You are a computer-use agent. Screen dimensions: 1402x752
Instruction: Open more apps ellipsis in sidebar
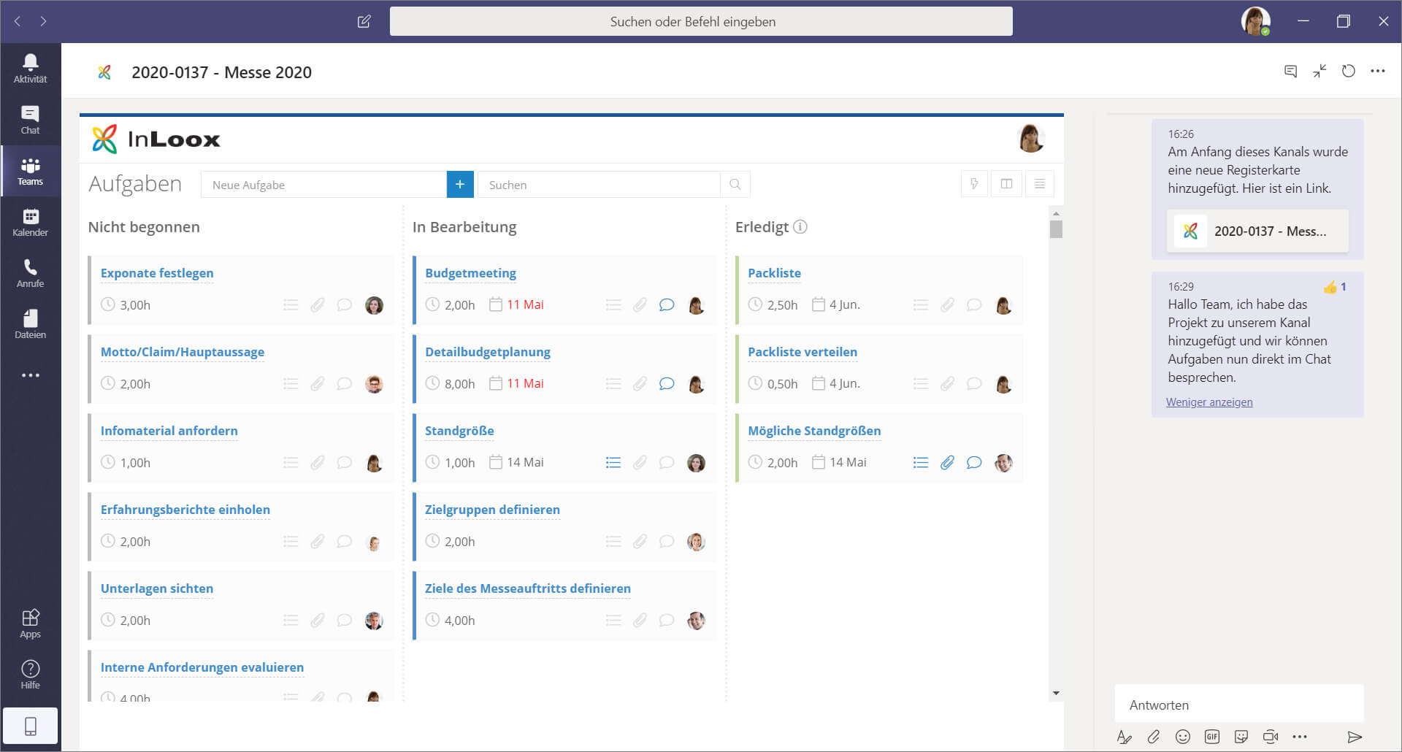point(30,375)
